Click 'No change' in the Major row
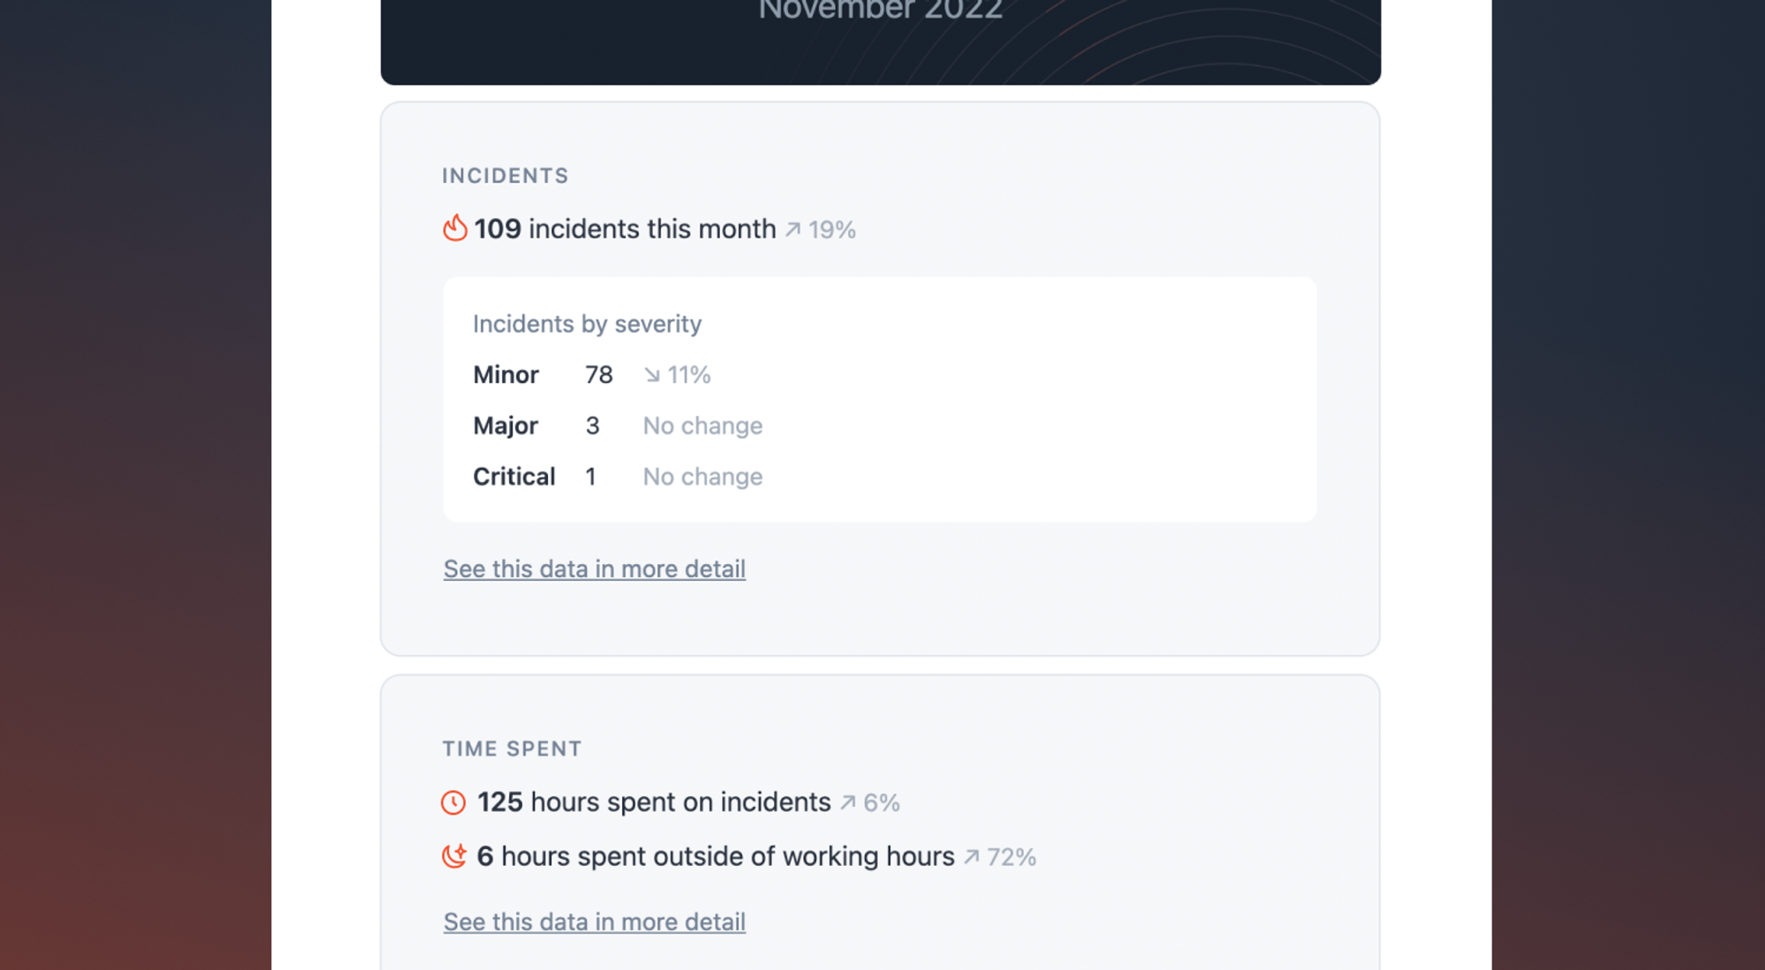 point(702,425)
